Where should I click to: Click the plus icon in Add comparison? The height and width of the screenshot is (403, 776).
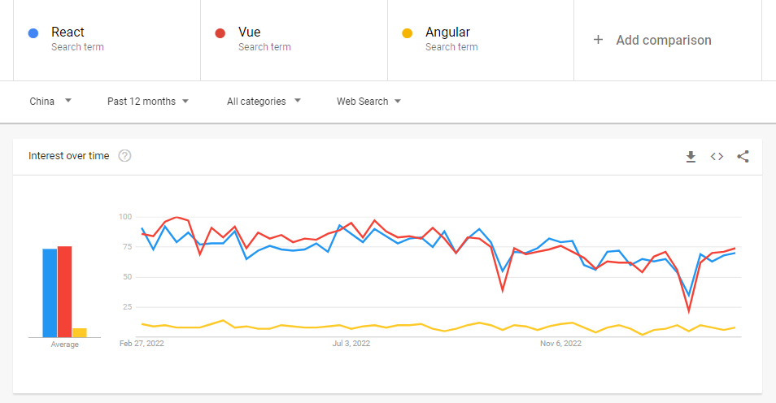[598, 40]
